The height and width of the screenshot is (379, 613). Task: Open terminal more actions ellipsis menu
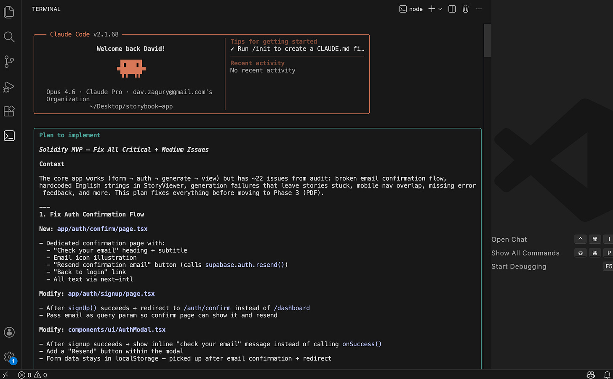point(479,9)
